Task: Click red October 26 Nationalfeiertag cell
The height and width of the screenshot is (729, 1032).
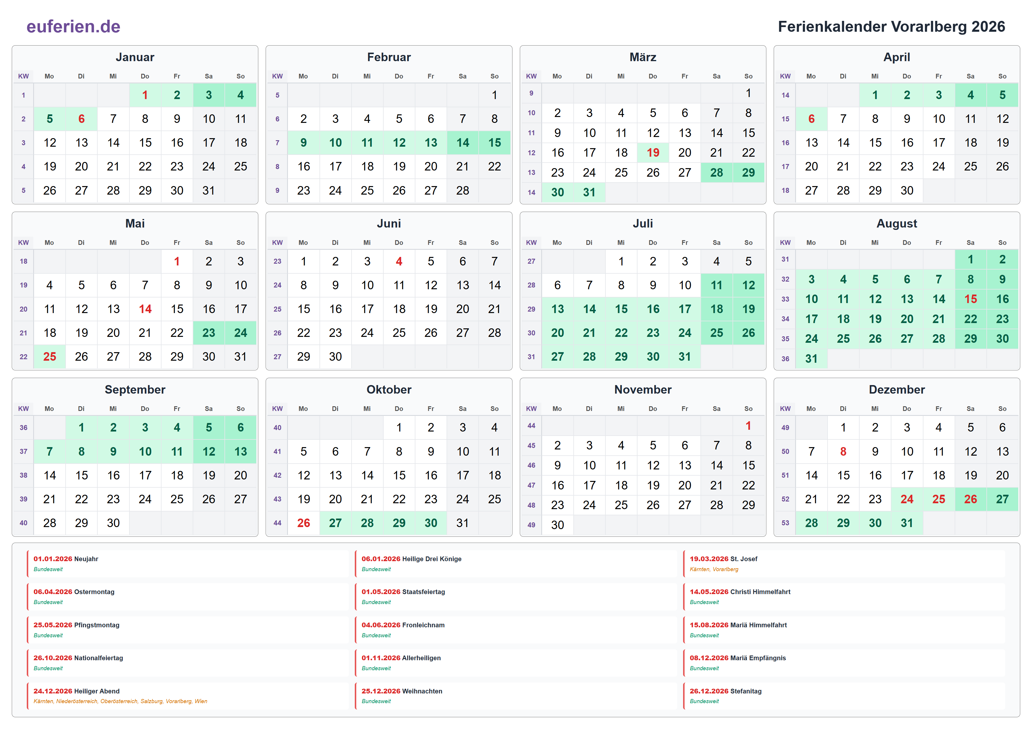Action: pyautogui.click(x=303, y=523)
